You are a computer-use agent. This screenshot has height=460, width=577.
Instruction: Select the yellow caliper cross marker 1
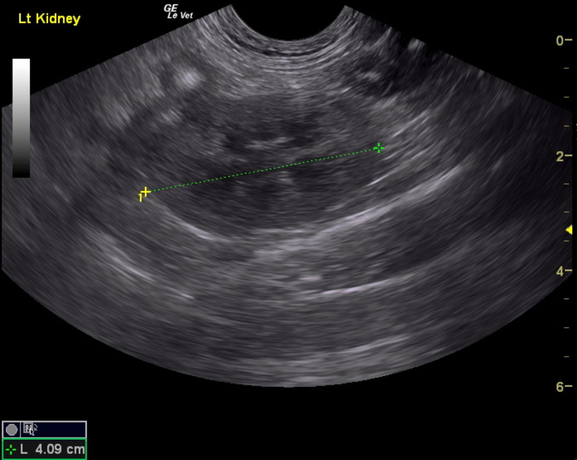145,191
